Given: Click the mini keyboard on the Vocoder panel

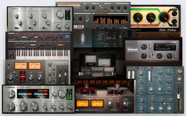Looking at the screenshot, I should pos(79,27).
